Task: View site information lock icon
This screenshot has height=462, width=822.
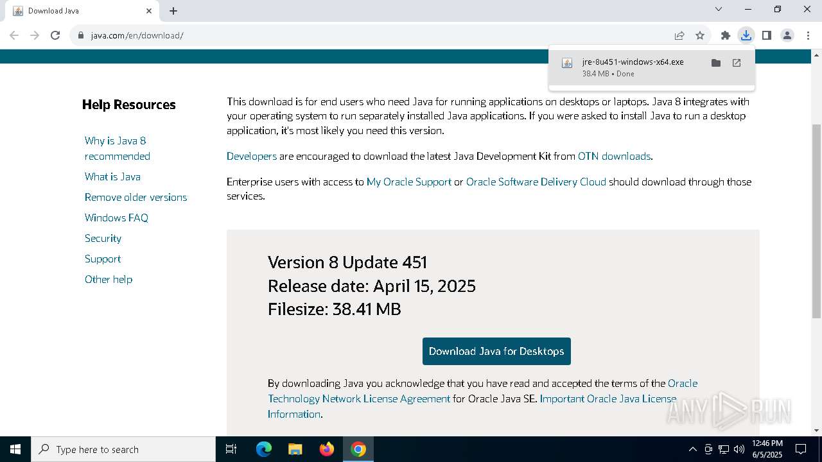Action: (81, 35)
